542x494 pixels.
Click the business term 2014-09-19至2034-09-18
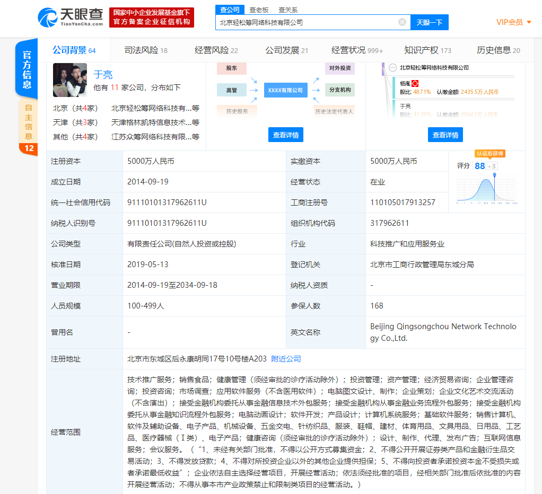coord(172,285)
